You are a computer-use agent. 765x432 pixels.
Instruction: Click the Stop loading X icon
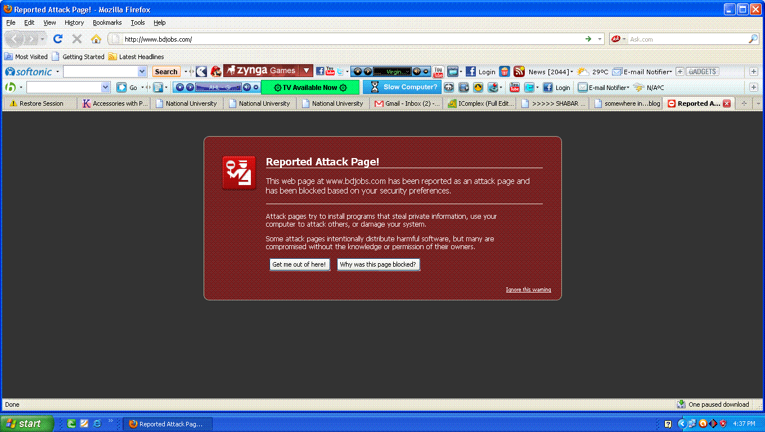click(77, 39)
